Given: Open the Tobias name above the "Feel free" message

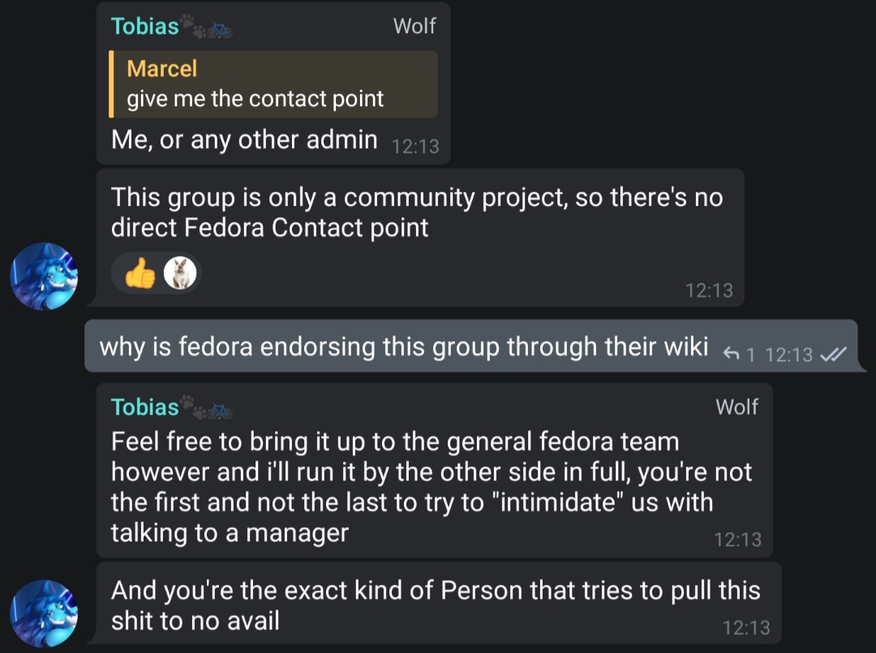Looking at the screenshot, I should point(144,407).
